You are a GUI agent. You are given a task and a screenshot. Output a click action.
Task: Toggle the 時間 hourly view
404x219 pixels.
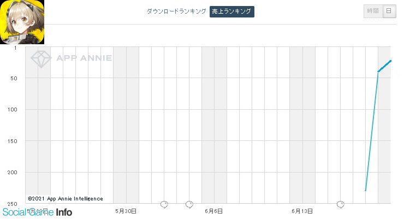click(x=373, y=11)
